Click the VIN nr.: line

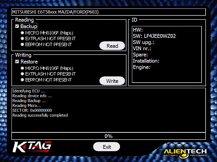point(142,49)
